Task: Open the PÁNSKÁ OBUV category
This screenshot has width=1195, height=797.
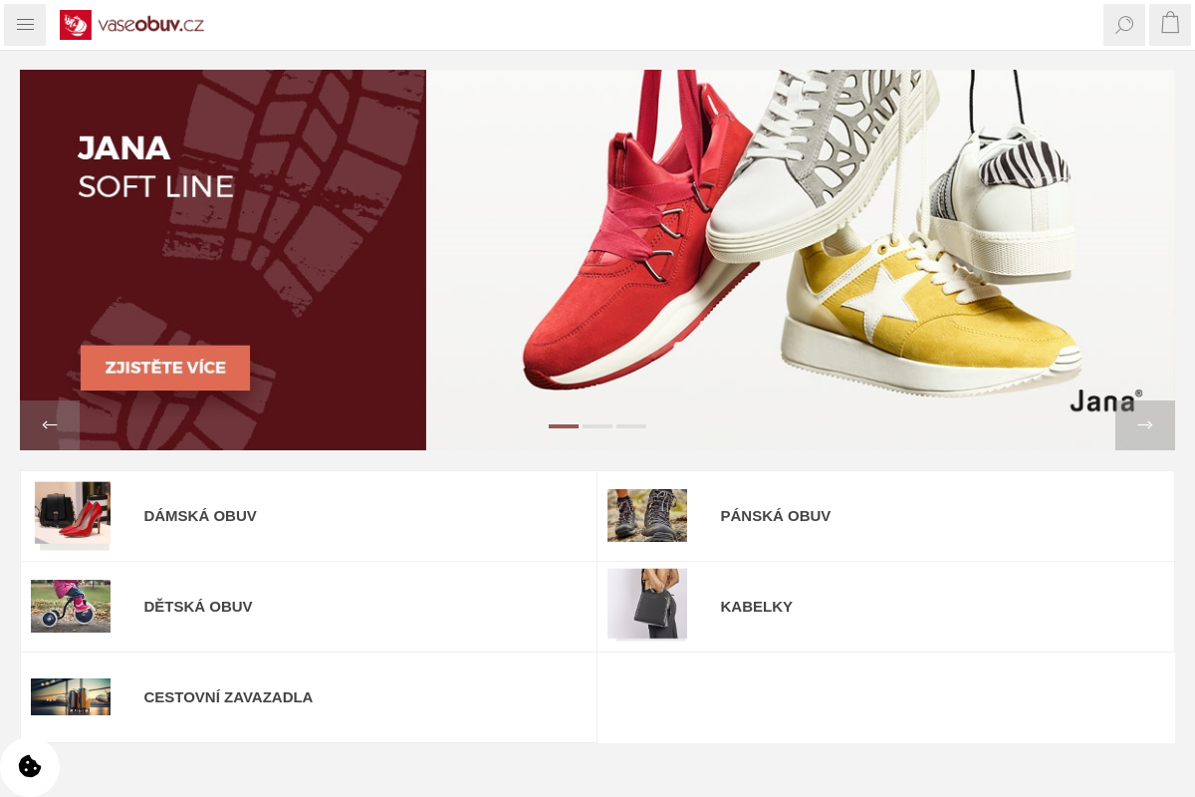Action: 885,516
